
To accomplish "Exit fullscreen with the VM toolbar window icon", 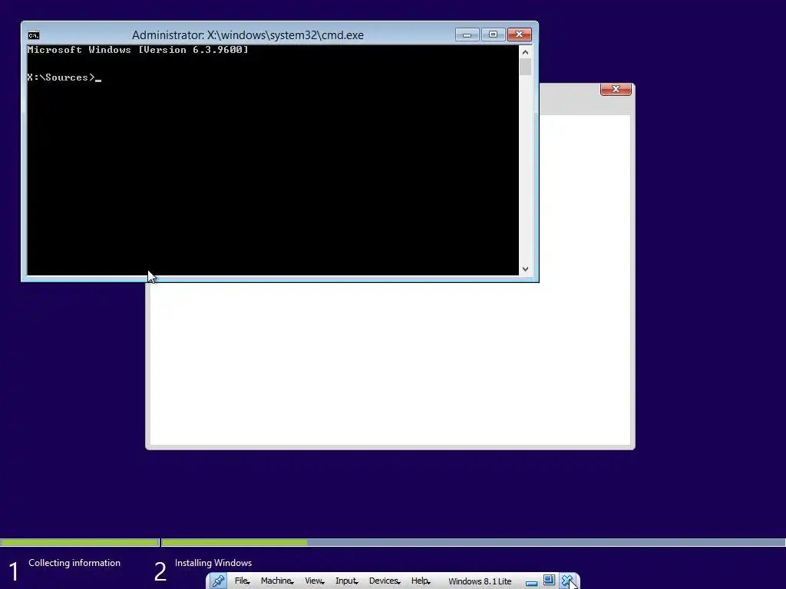I will 549,581.
